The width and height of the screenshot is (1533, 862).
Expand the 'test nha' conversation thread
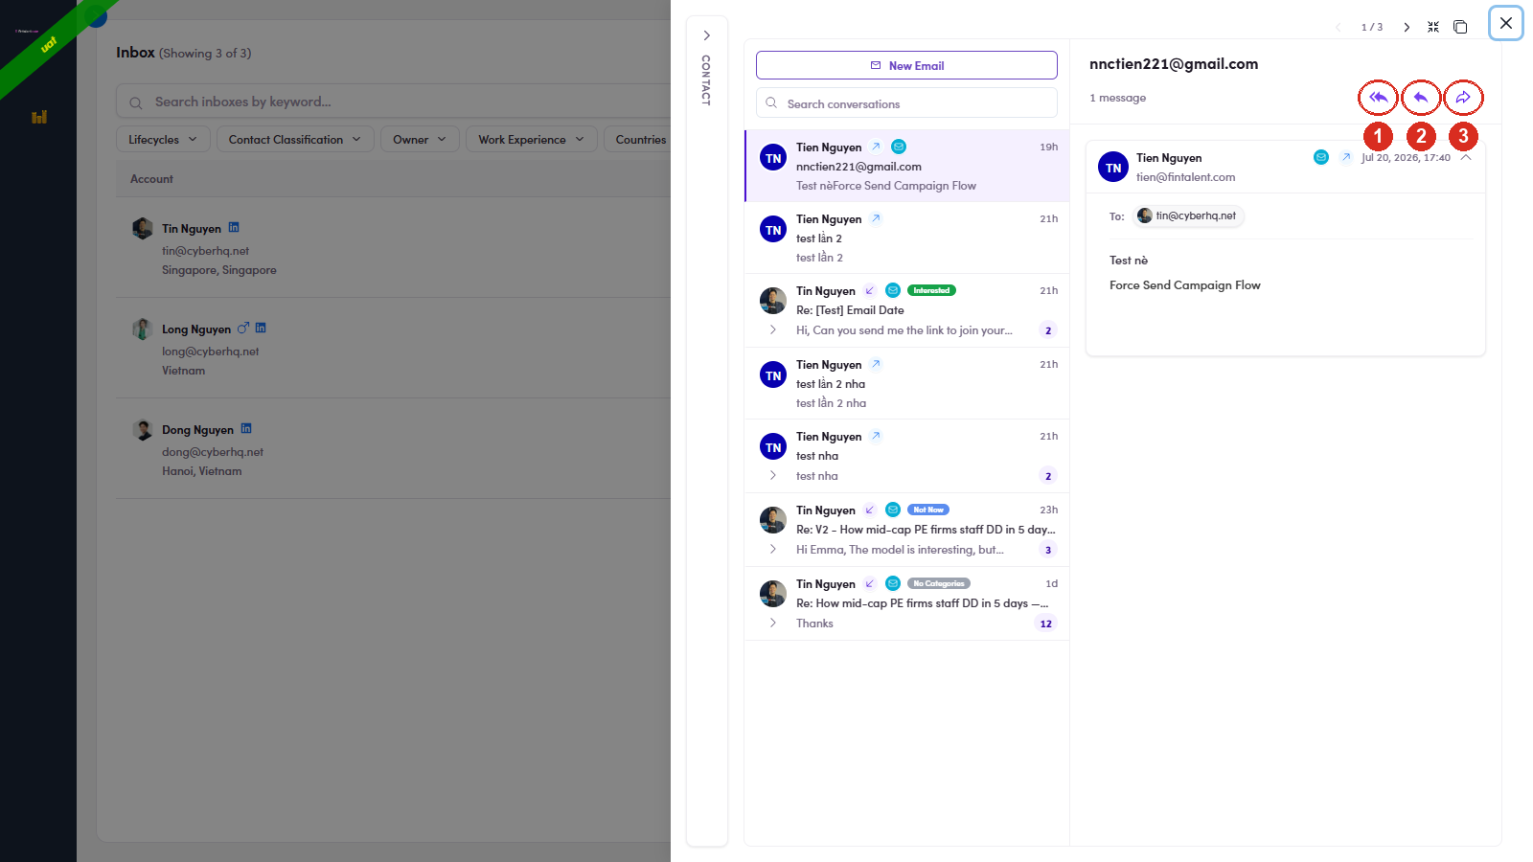[773, 476]
